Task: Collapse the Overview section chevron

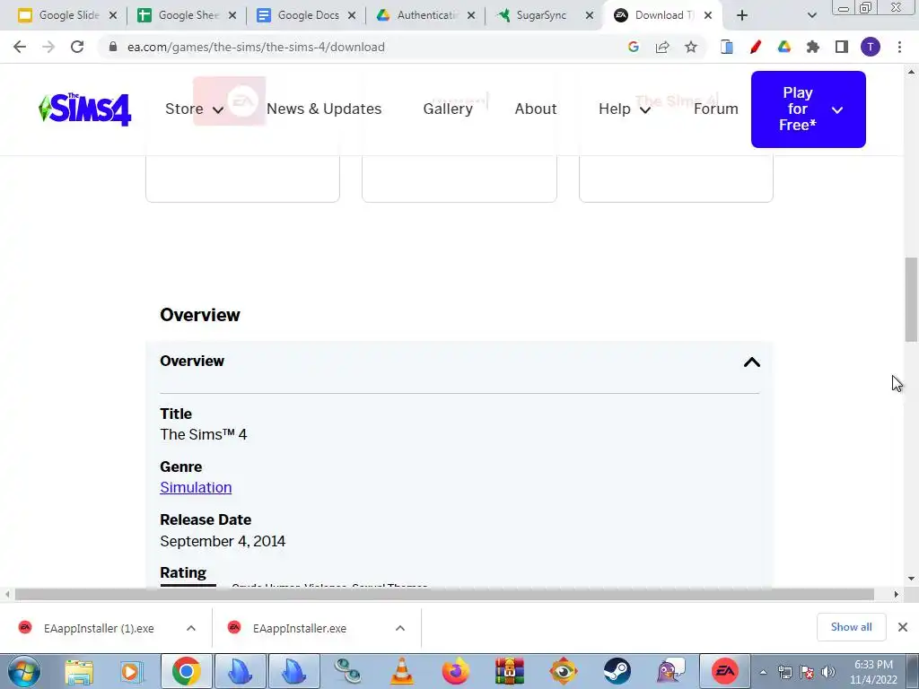Action: [751, 362]
